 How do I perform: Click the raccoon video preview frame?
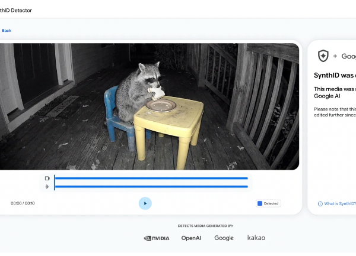[149, 106]
